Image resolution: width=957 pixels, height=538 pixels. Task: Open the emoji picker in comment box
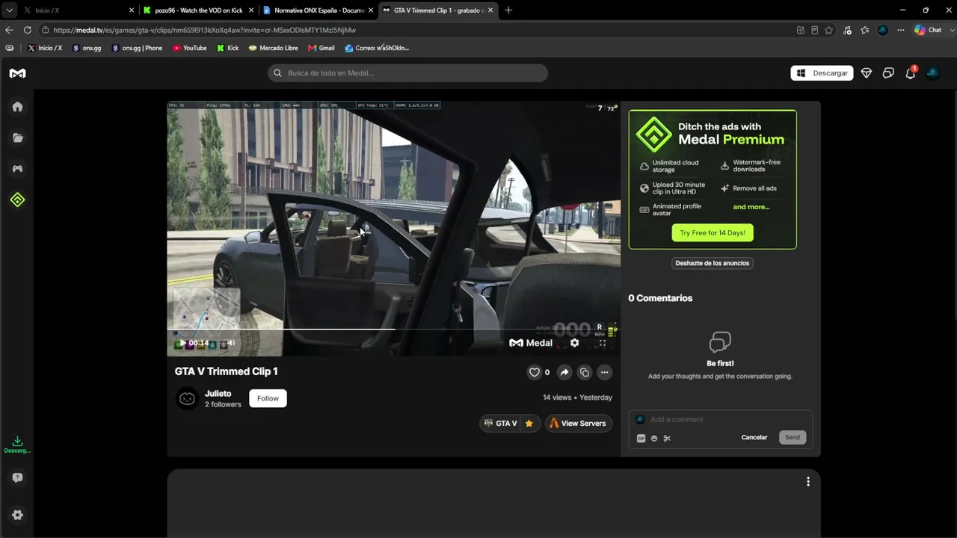point(654,439)
